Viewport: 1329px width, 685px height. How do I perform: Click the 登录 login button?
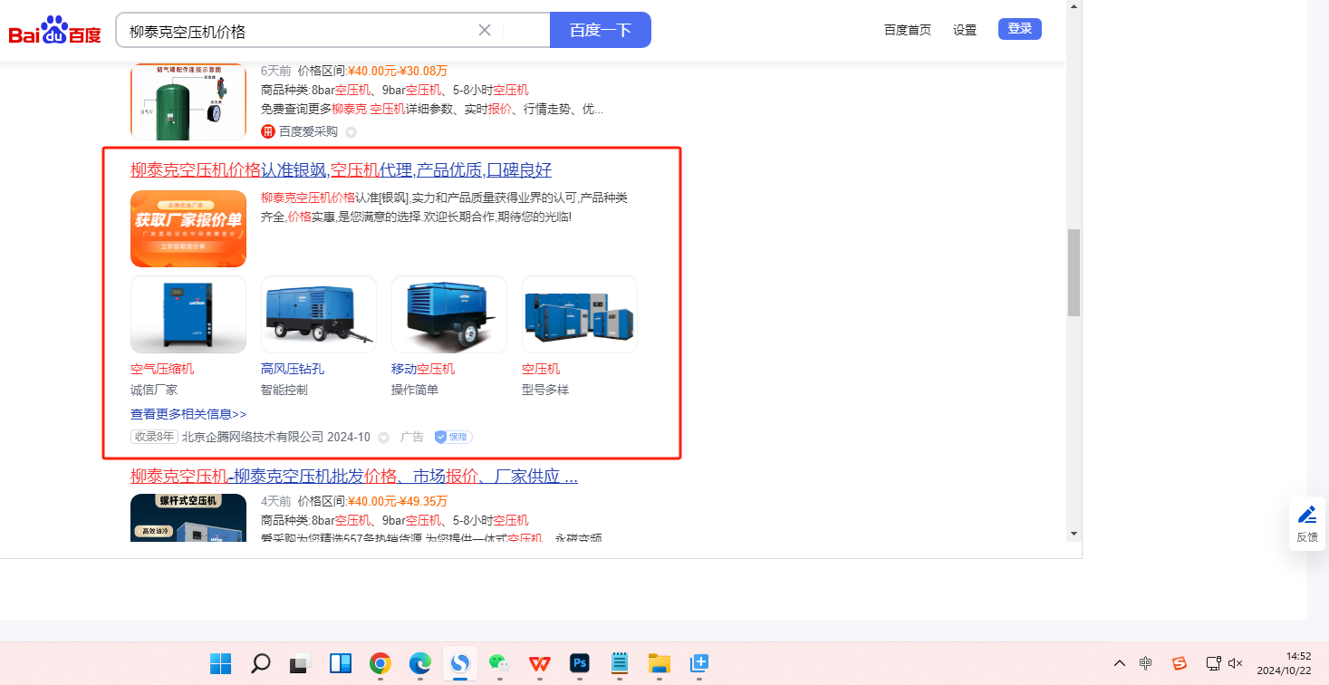pyautogui.click(x=1020, y=29)
